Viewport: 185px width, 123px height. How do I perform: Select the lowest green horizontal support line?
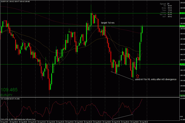click(x=90, y=64)
